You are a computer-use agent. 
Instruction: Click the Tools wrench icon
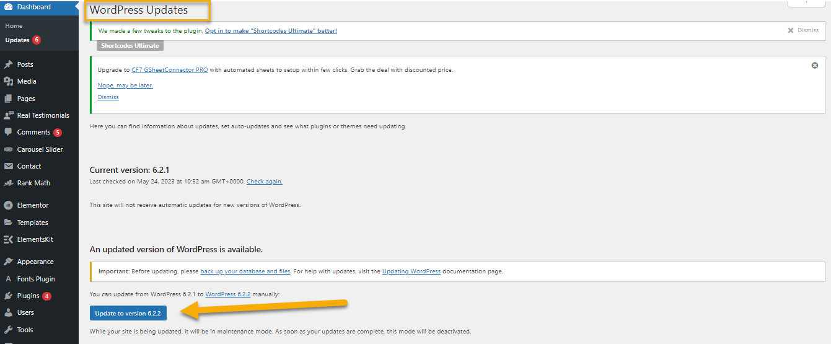(x=8, y=330)
